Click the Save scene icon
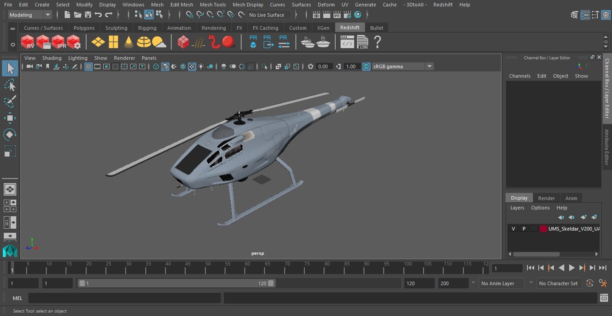This screenshot has height=316, width=612. tap(88, 15)
